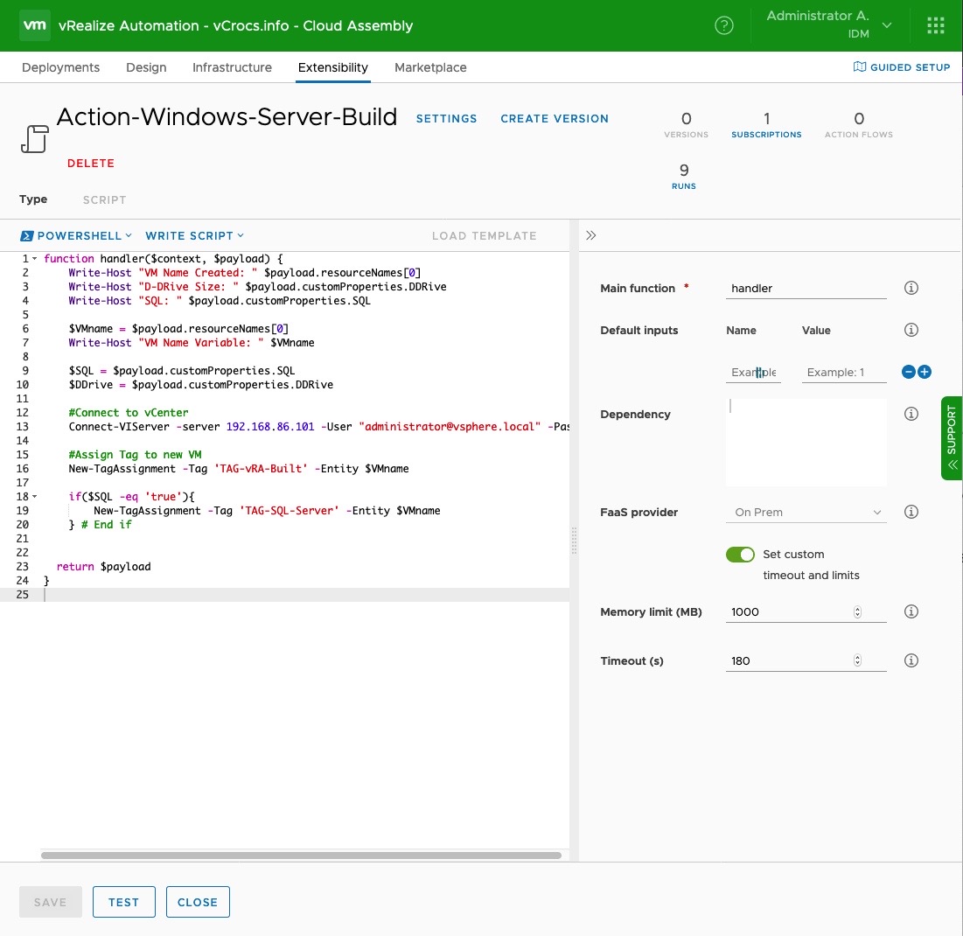Add default input with plus icon
Image resolution: width=963 pixels, height=936 pixels.
(925, 372)
